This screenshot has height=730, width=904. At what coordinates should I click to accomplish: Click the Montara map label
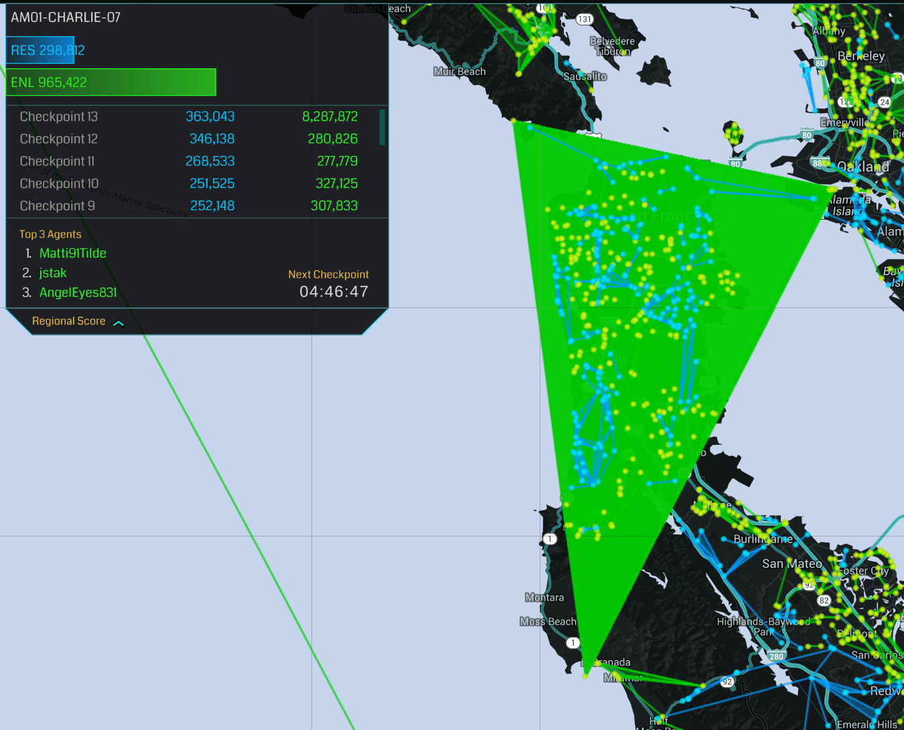coord(544,597)
